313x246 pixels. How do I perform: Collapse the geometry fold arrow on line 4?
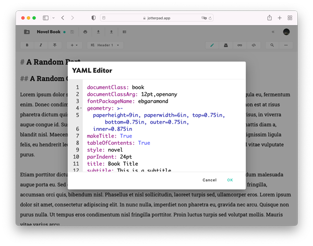pos(81,108)
